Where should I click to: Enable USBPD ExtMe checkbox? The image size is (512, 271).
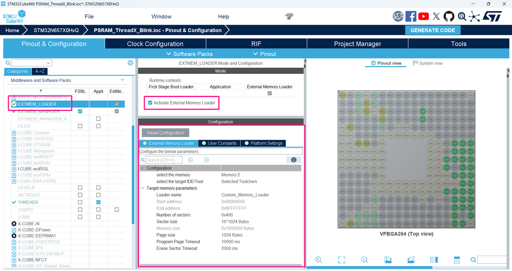click(x=116, y=209)
